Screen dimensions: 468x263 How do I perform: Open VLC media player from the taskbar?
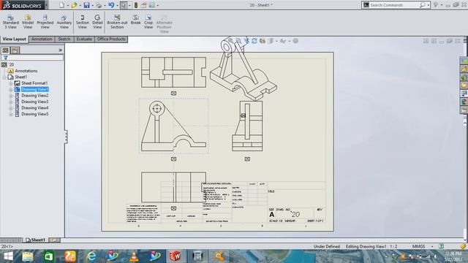(x=134, y=256)
